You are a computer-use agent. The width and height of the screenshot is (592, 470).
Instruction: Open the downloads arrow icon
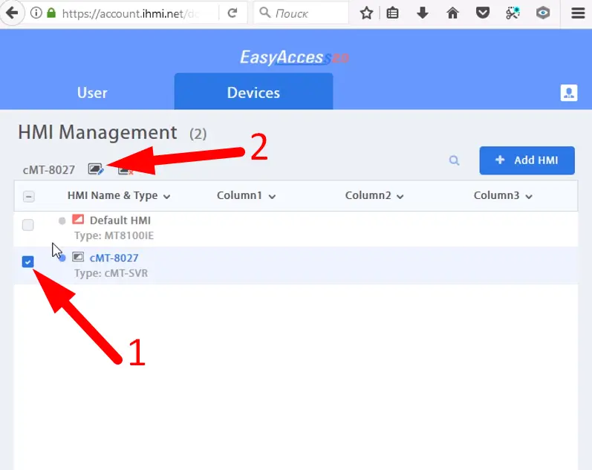423,13
